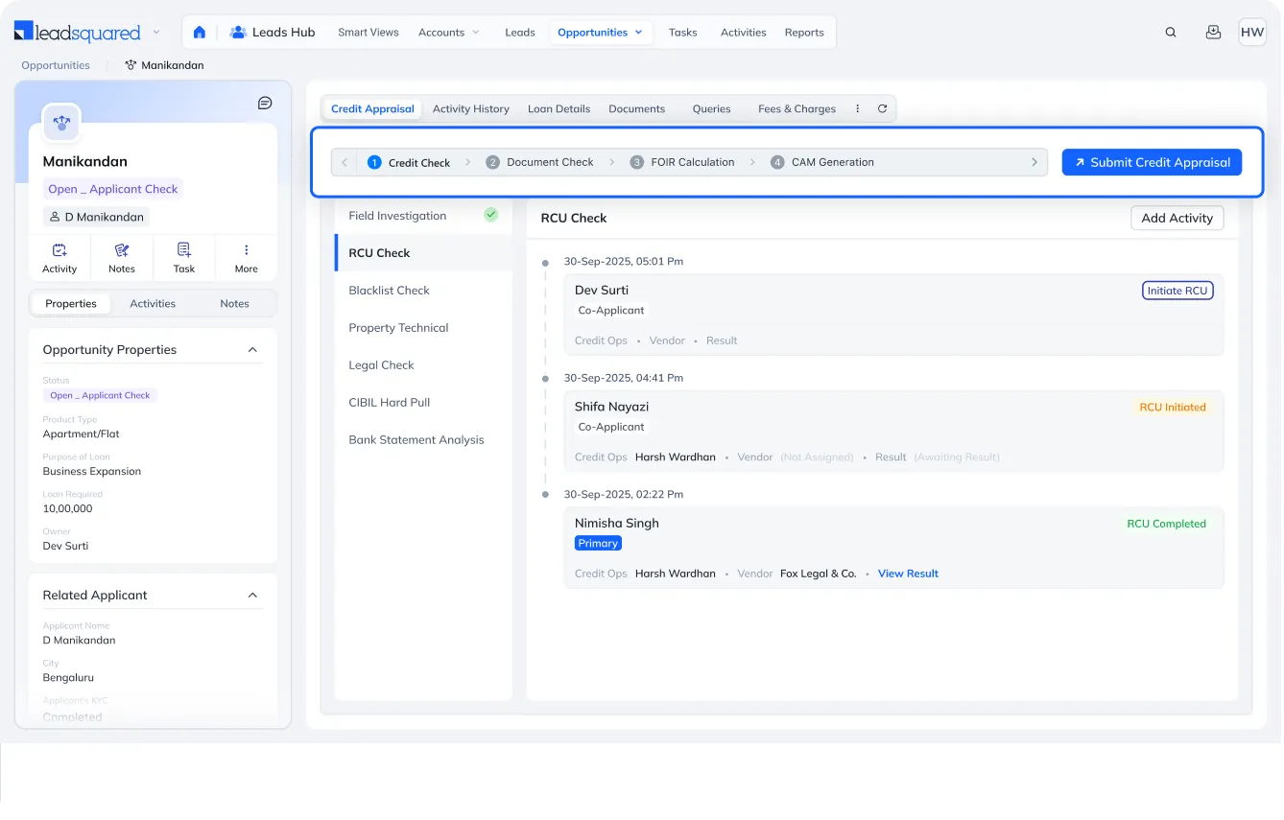Collapse the Opportunity Properties section
Image resolution: width=1284 pixels, height=820 pixels.
(x=252, y=350)
